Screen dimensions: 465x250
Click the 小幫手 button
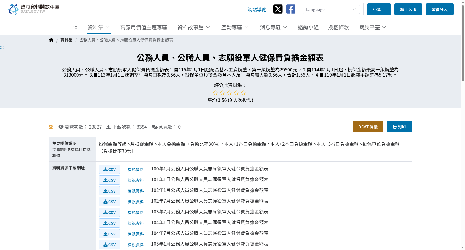point(379,9)
